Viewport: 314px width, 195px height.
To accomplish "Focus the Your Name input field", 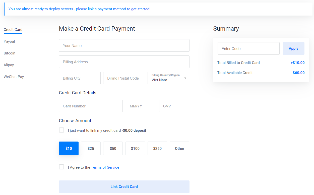I will tap(124, 45).
